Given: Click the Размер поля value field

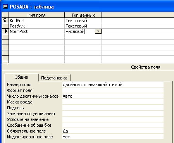Looking at the screenshot, I should pyautogui.click(x=113, y=84).
